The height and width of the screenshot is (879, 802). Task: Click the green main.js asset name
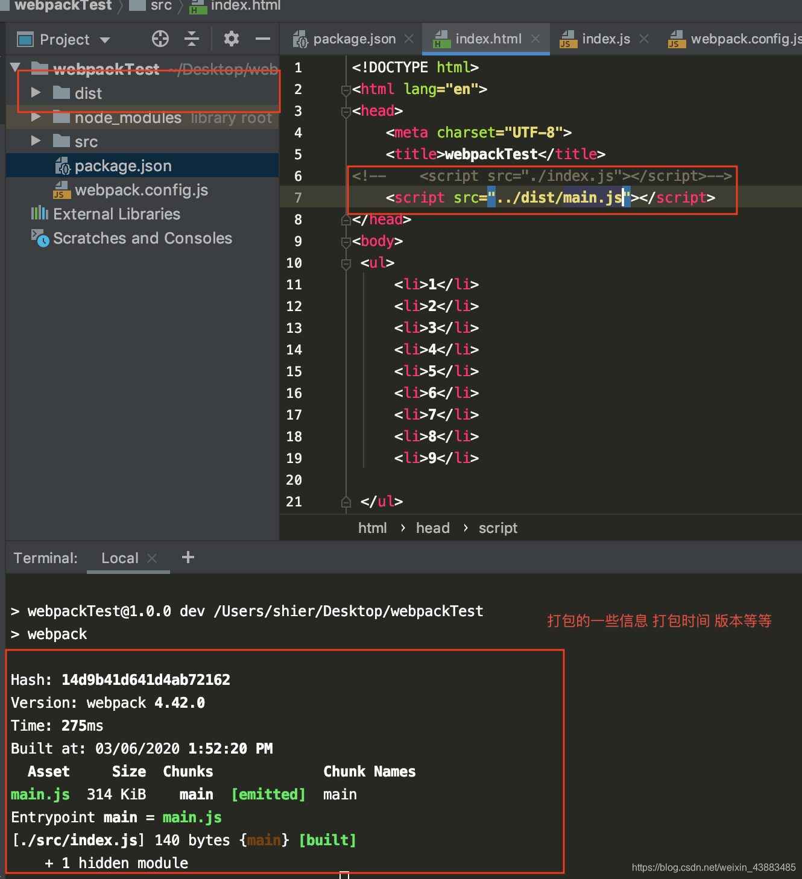coord(40,795)
